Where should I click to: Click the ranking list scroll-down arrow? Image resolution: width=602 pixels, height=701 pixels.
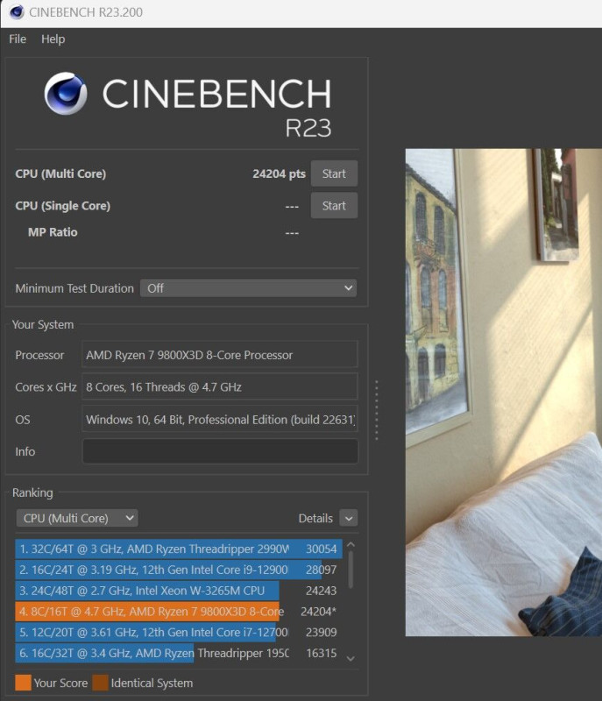351,659
